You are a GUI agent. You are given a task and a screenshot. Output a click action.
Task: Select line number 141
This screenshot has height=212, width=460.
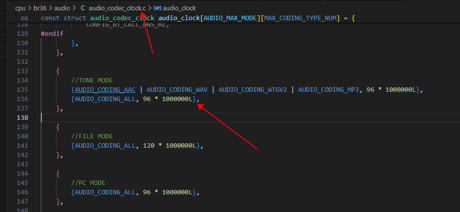22,146
